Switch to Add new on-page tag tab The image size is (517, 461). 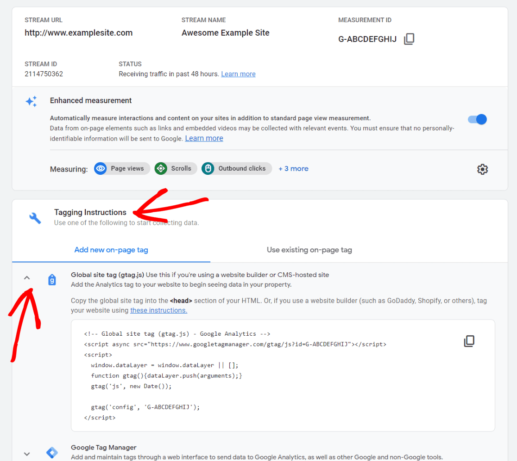[111, 250]
